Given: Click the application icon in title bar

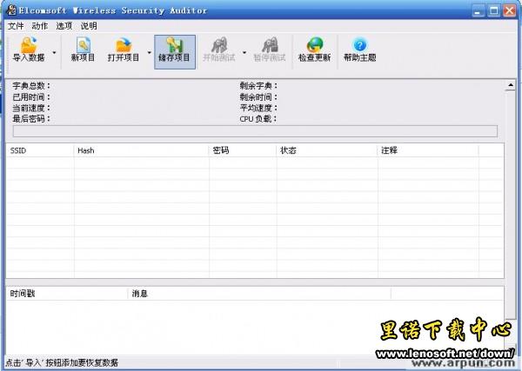Looking at the screenshot, I should [11, 10].
